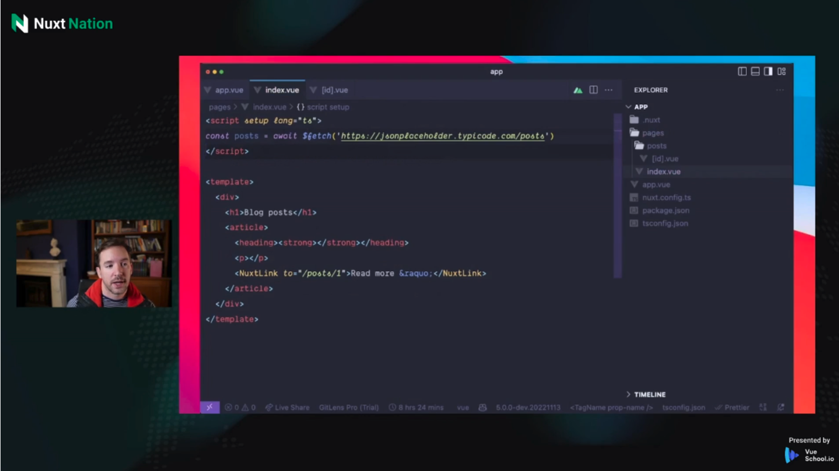
Task: Open nuxt.config.ts from Explorer
Action: (x=666, y=198)
